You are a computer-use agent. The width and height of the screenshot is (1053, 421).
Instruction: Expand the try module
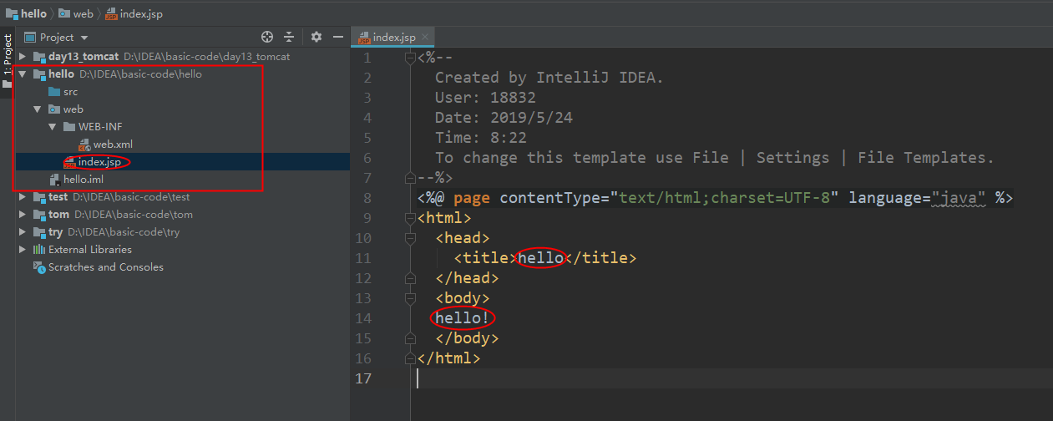(x=23, y=232)
